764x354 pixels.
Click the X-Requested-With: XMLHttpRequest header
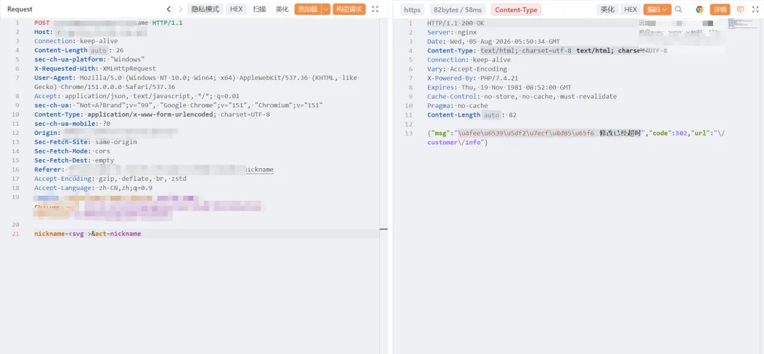pyautogui.click(x=95, y=69)
